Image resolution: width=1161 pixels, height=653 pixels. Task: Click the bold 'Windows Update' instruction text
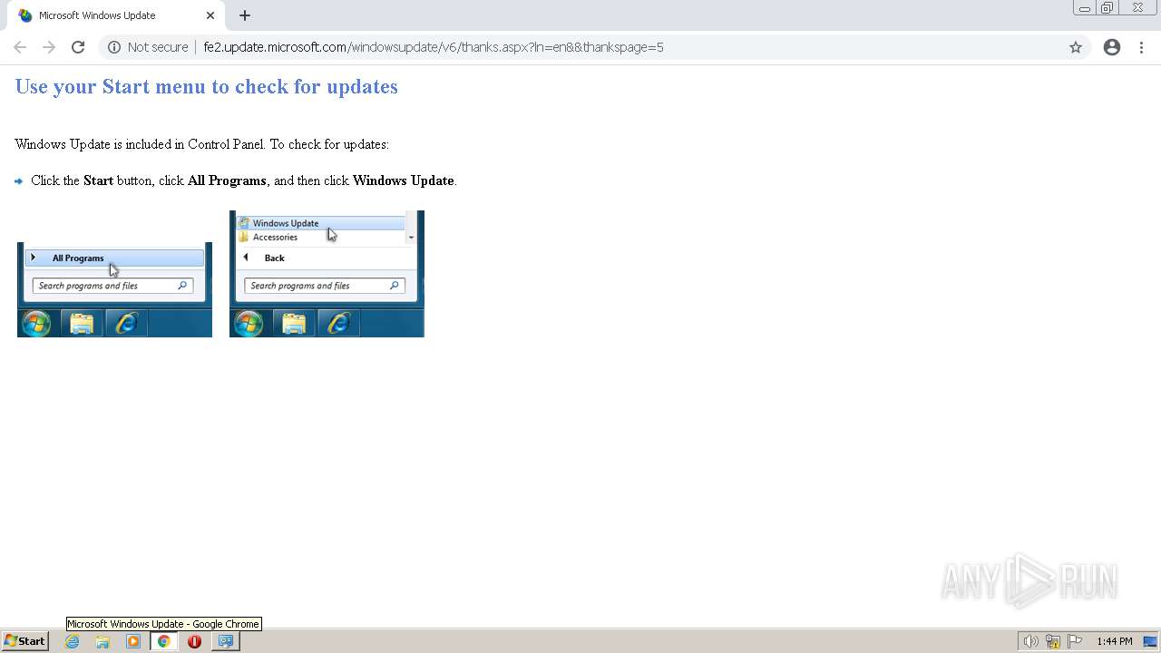coord(403,180)
